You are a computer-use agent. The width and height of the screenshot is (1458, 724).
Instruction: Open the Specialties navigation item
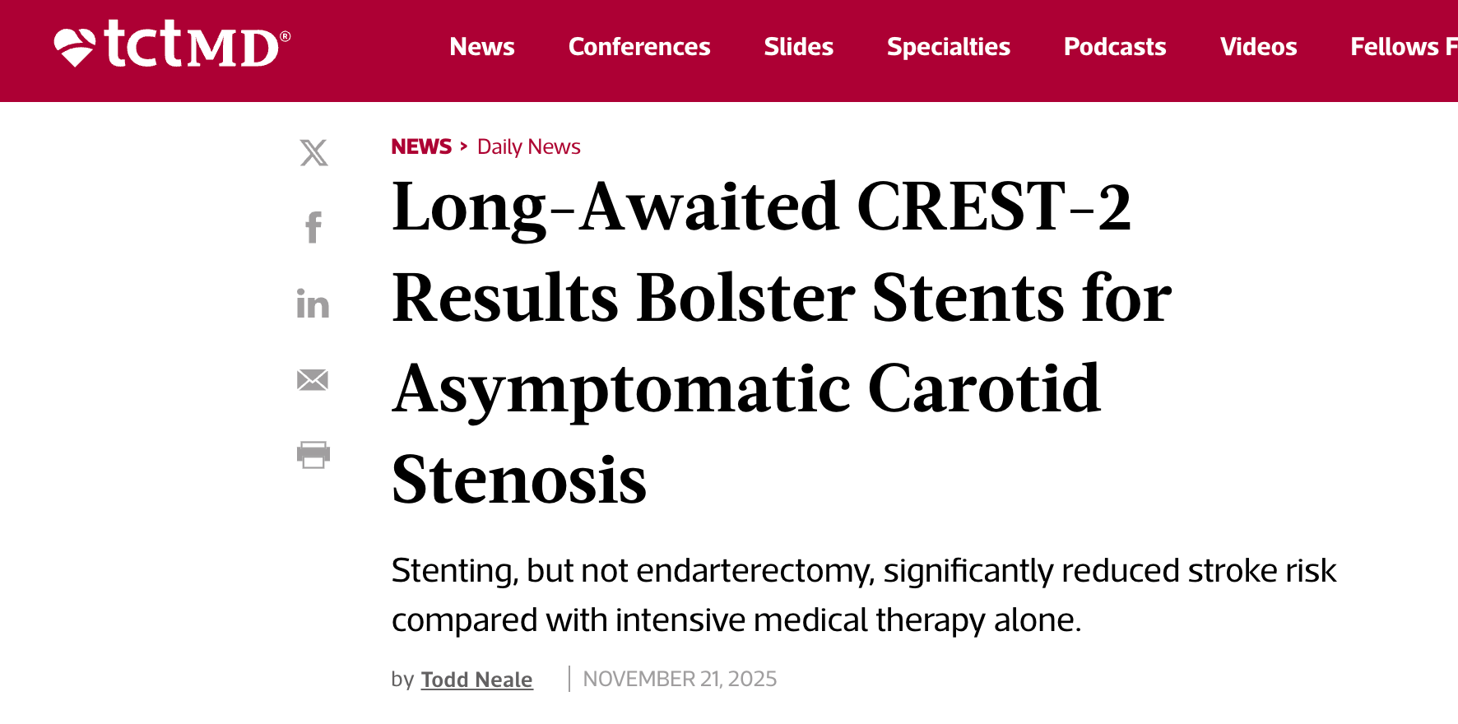[949, 47]
